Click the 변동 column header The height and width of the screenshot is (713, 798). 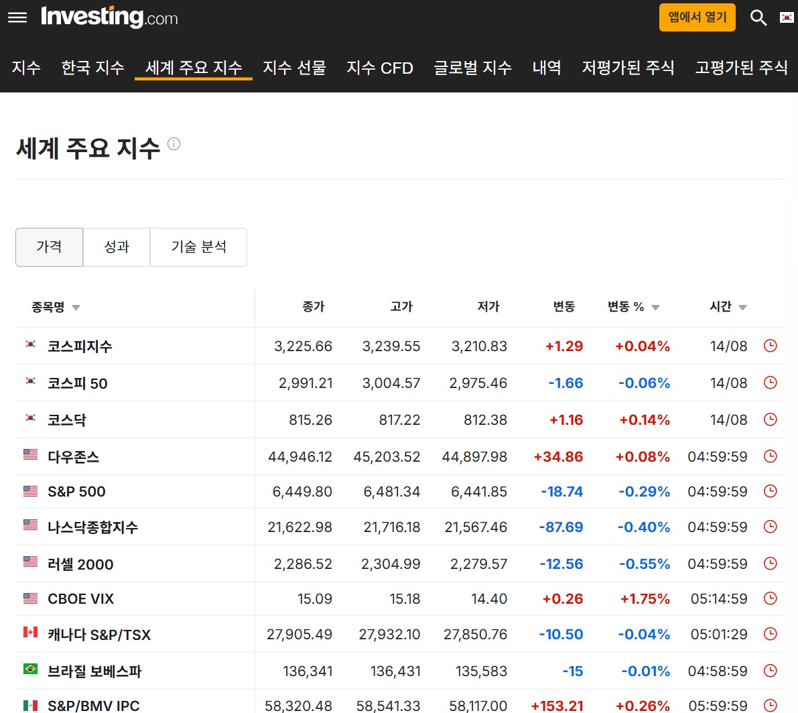point(564,306)
